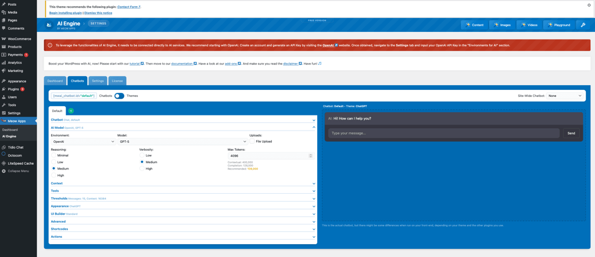595x257 pixels.
Task: Click the Products sidebar icon
Action: tap(3, 46)
